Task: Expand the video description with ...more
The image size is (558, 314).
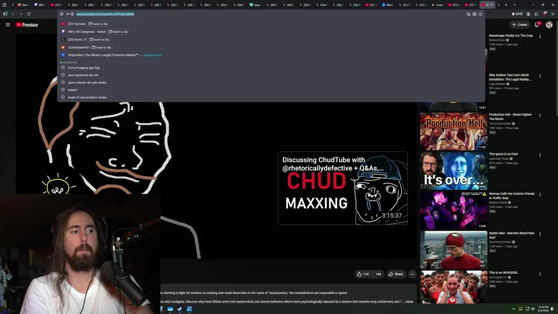Action: pyautogui.click(x=407, y=301)
